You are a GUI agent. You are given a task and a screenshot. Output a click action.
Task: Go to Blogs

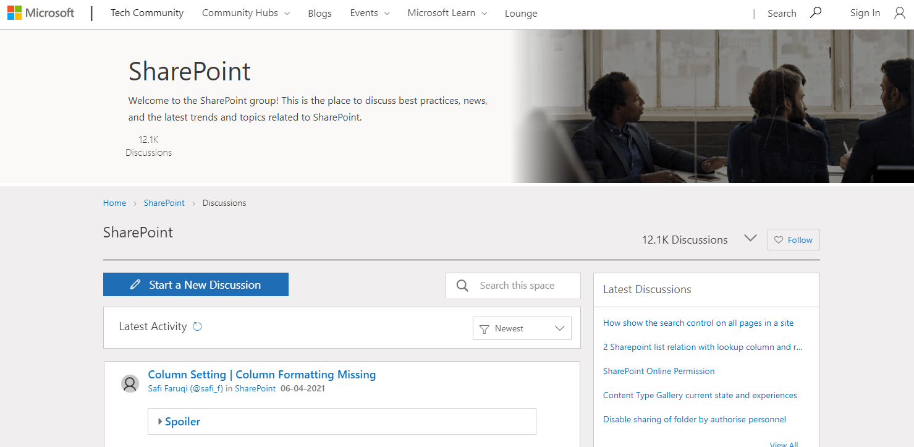click(319, 14)
